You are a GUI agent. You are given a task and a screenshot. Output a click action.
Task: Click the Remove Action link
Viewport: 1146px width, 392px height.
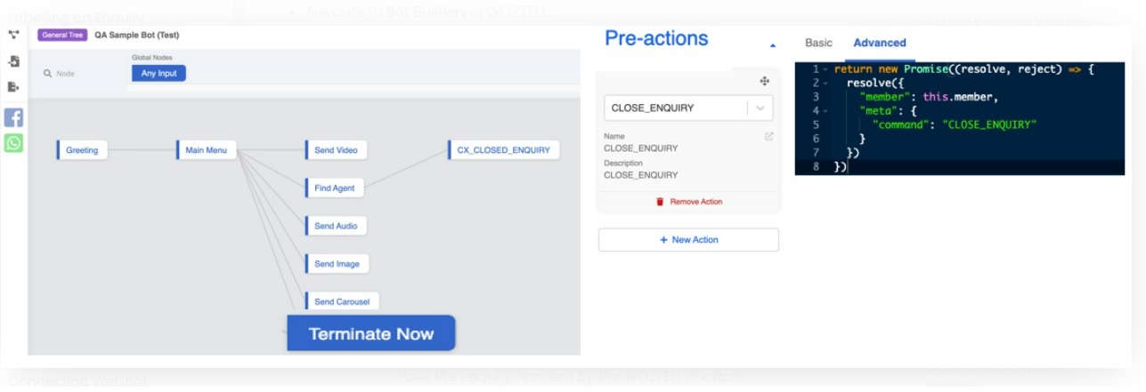(x=688, y=202)
